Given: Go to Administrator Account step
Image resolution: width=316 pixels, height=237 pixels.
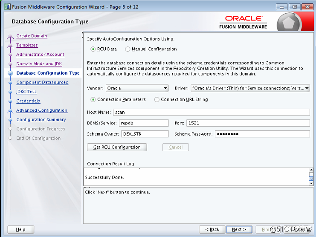Looking at the screenshot, I should [40, 55].
